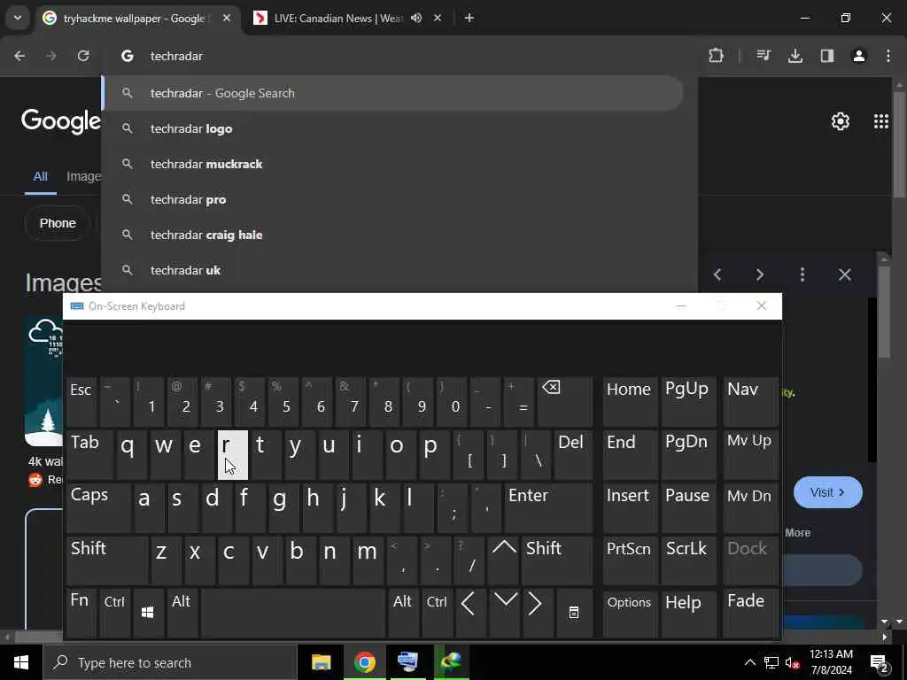Viewport: 907px width, 680px height.
Task: Open Chrome's side panel icon
Action: click(827, 56)
